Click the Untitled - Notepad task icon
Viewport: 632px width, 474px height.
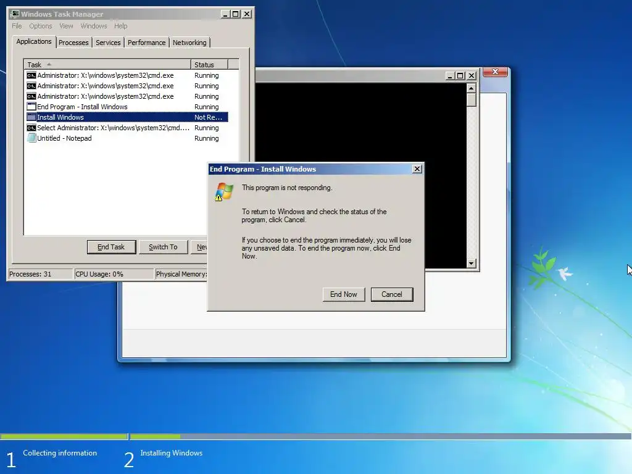tap(31, 138)
